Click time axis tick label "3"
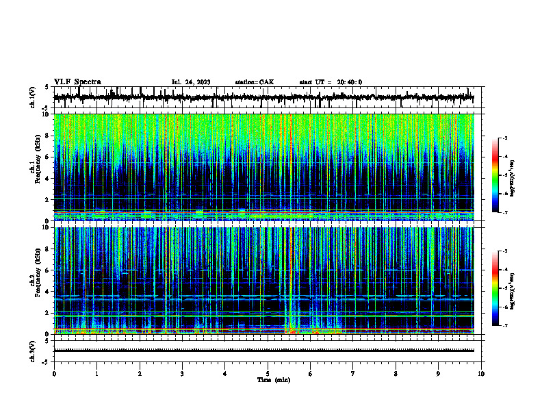Viewport: 542px width, 419px height. click(x=182, y=374)
